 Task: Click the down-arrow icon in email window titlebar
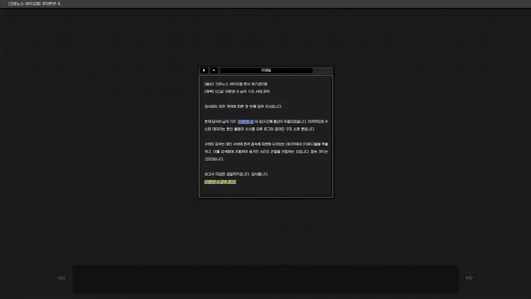[x=204, y=70]
